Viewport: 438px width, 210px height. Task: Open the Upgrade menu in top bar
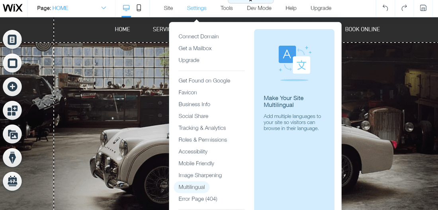(x=321, y=8)
